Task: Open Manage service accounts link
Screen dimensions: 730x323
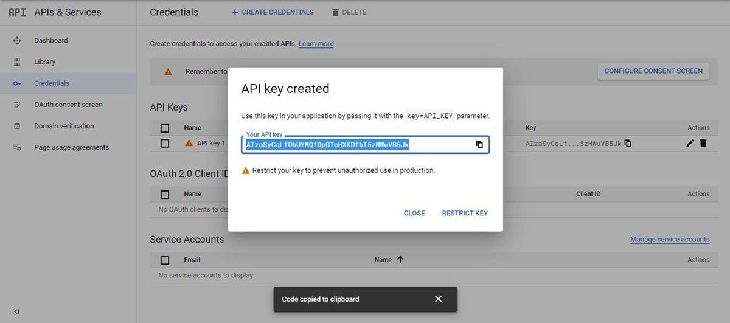Action: click(670, 240)
